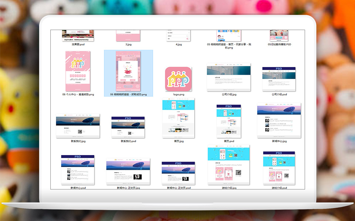355x221 pixels.
Task: Click the 联系我们.psd file name label
Action: pyautogui.click(x=128, y=141)
